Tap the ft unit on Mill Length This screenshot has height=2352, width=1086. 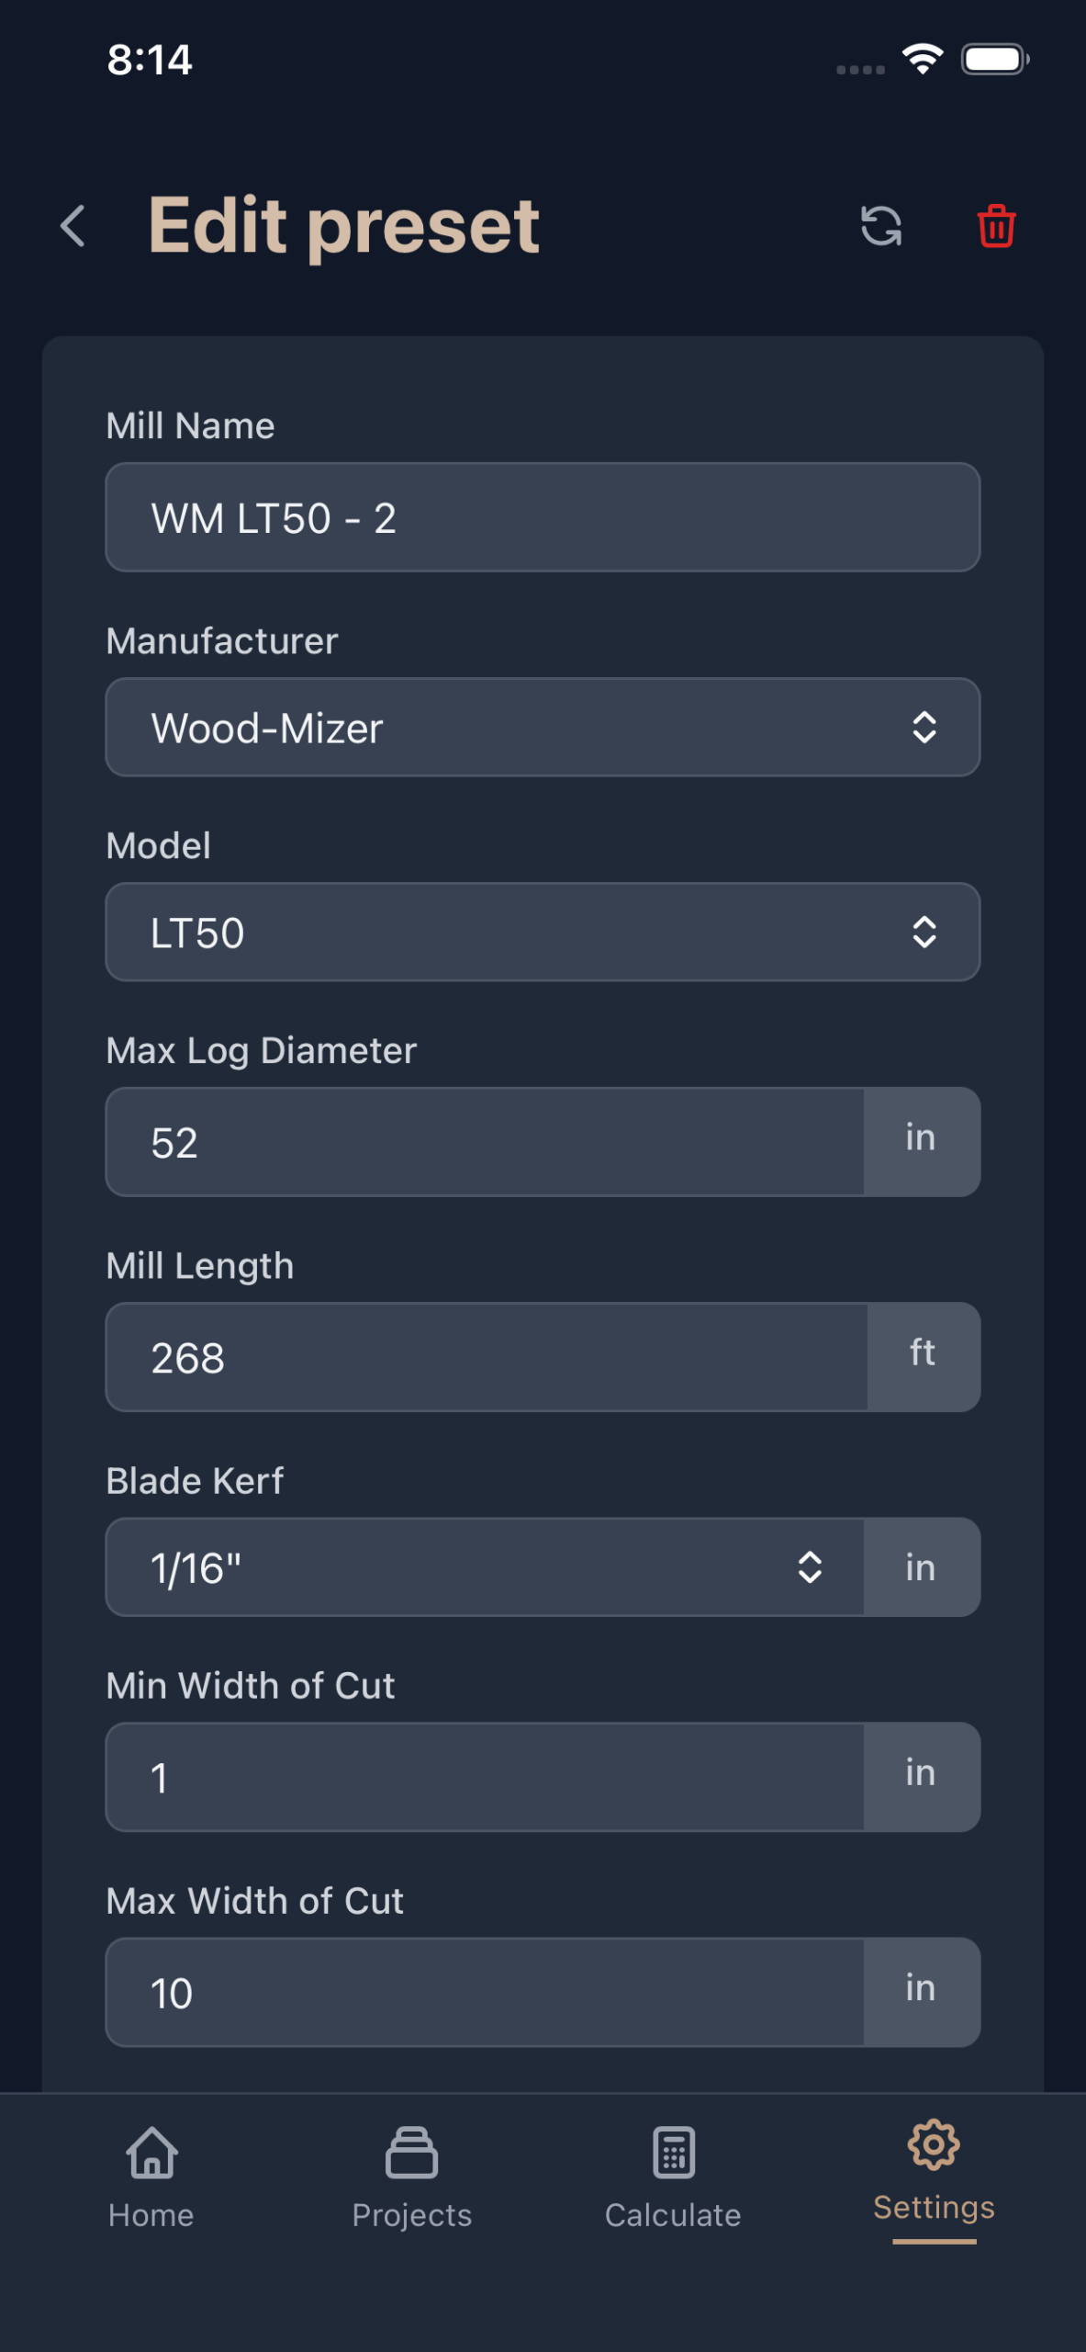click(923, 1354)
